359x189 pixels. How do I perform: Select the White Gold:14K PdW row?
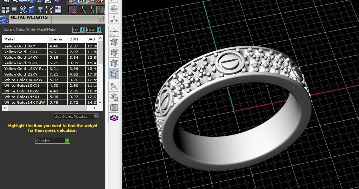[x=50, y=102]
